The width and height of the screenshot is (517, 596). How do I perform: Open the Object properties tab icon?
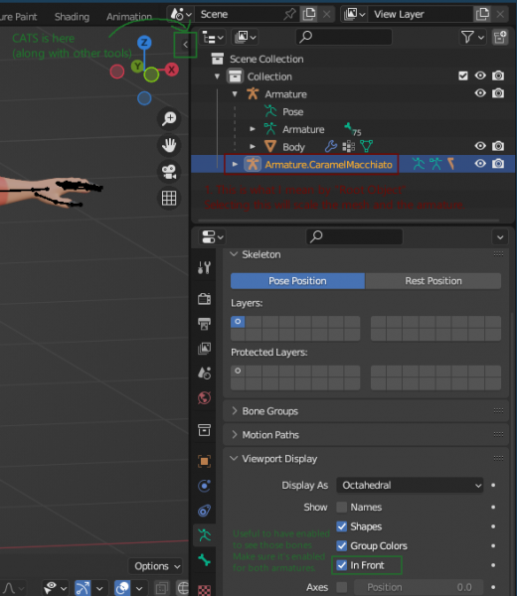click(x=204, y=461)
